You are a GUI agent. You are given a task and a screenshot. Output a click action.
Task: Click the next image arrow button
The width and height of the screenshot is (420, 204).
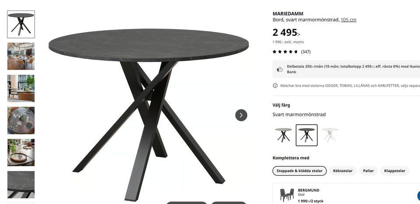[241, 115]
